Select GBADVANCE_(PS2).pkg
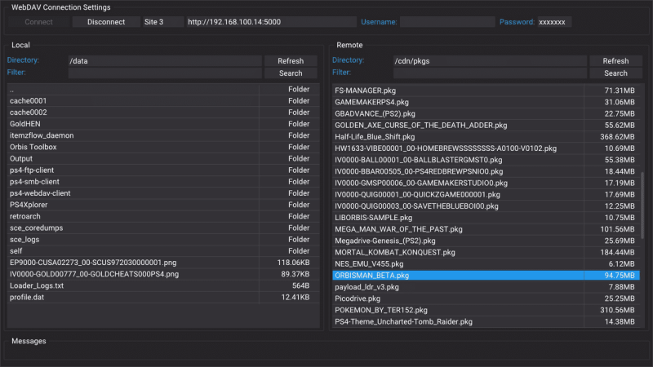 pos(486,113)
